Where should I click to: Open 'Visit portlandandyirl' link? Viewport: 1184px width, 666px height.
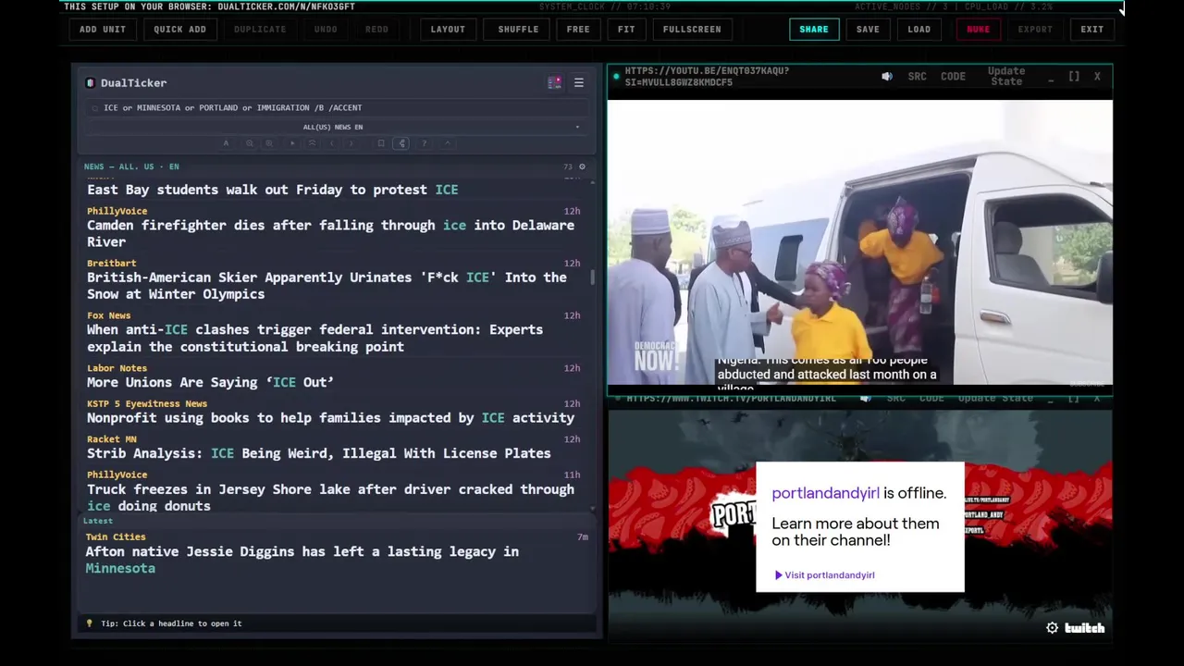pos(824,575)
